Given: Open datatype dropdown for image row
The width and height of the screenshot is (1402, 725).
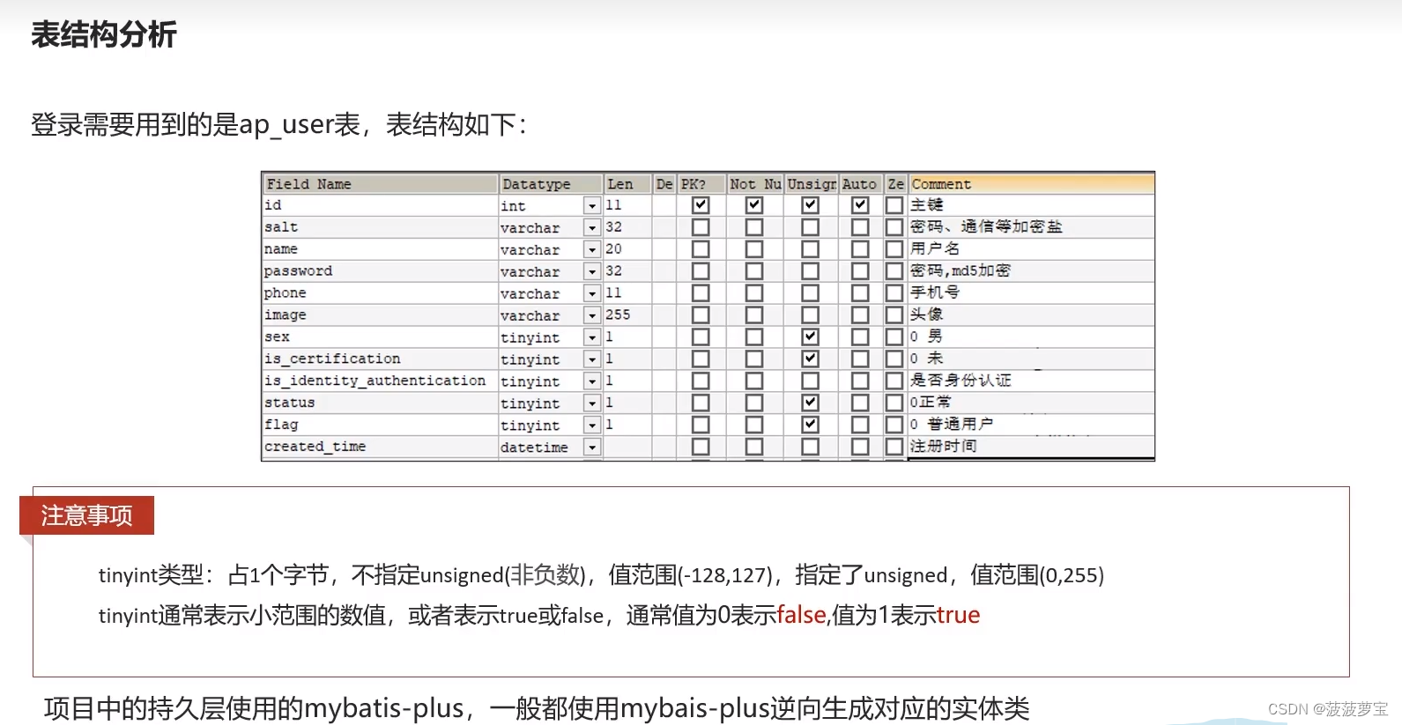Looking at the screenshot, I should pos(592,315).
